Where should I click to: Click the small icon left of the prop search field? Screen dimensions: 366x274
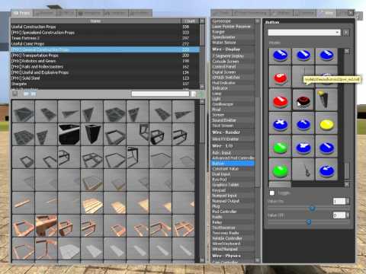[x=14, y=94]
